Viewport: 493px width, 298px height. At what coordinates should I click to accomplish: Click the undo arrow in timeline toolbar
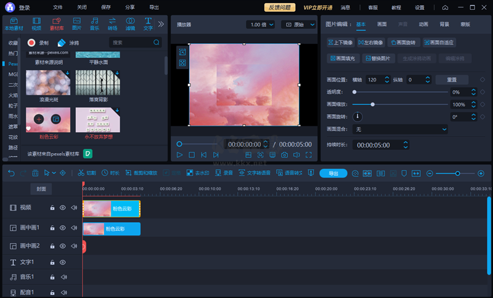pos(11,173)
